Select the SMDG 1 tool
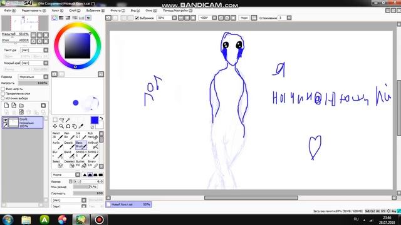 81,154
